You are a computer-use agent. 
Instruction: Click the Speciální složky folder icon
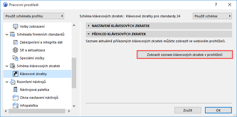pos(16,58)
